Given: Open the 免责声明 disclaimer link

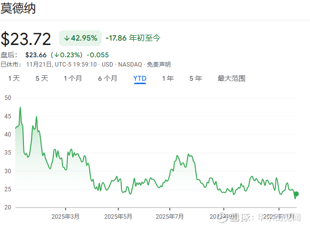Looking at the screenshot, I should click(159, 65).
